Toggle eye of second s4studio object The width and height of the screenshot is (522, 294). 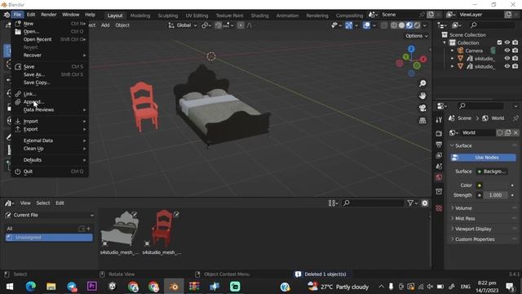(x=507, y=66)
